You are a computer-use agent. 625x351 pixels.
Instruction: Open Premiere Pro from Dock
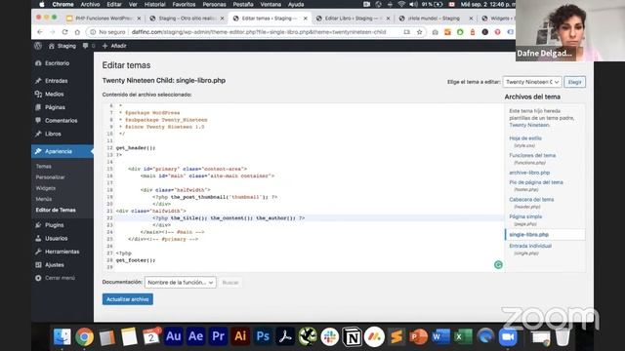[x=218, y=336]
